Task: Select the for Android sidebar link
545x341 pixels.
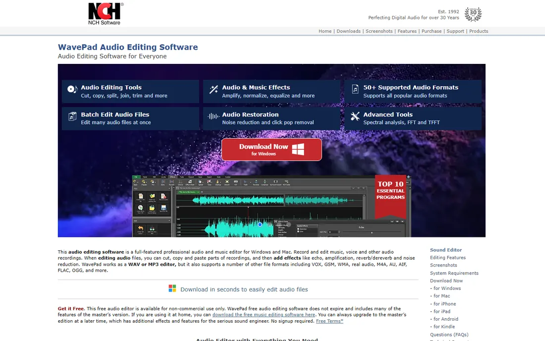Action: 445,319
